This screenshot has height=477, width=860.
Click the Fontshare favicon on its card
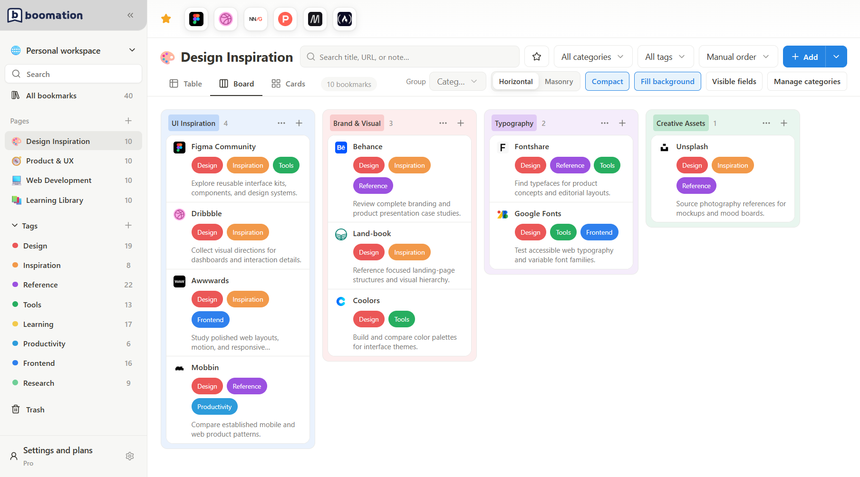(x=502, y=147)
